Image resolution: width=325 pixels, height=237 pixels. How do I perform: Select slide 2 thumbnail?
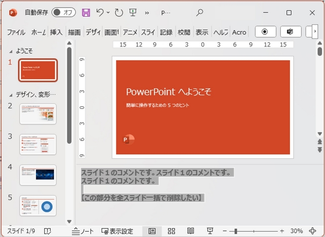coord(38,114)
